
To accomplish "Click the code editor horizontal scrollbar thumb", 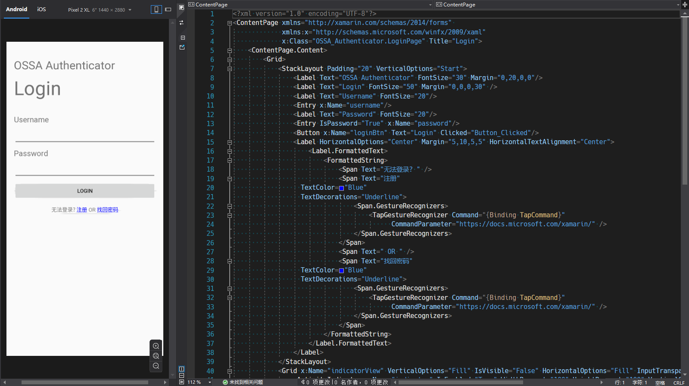I will pos(461,382).
